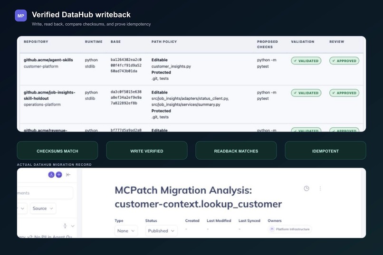Click the customer-platform label
Image resolution: width=383 pixels, height=255 pixels.
point(41,66)
